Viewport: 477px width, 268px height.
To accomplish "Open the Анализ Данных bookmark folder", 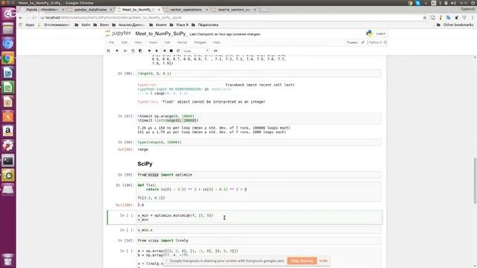I will [x=129, y=25].
